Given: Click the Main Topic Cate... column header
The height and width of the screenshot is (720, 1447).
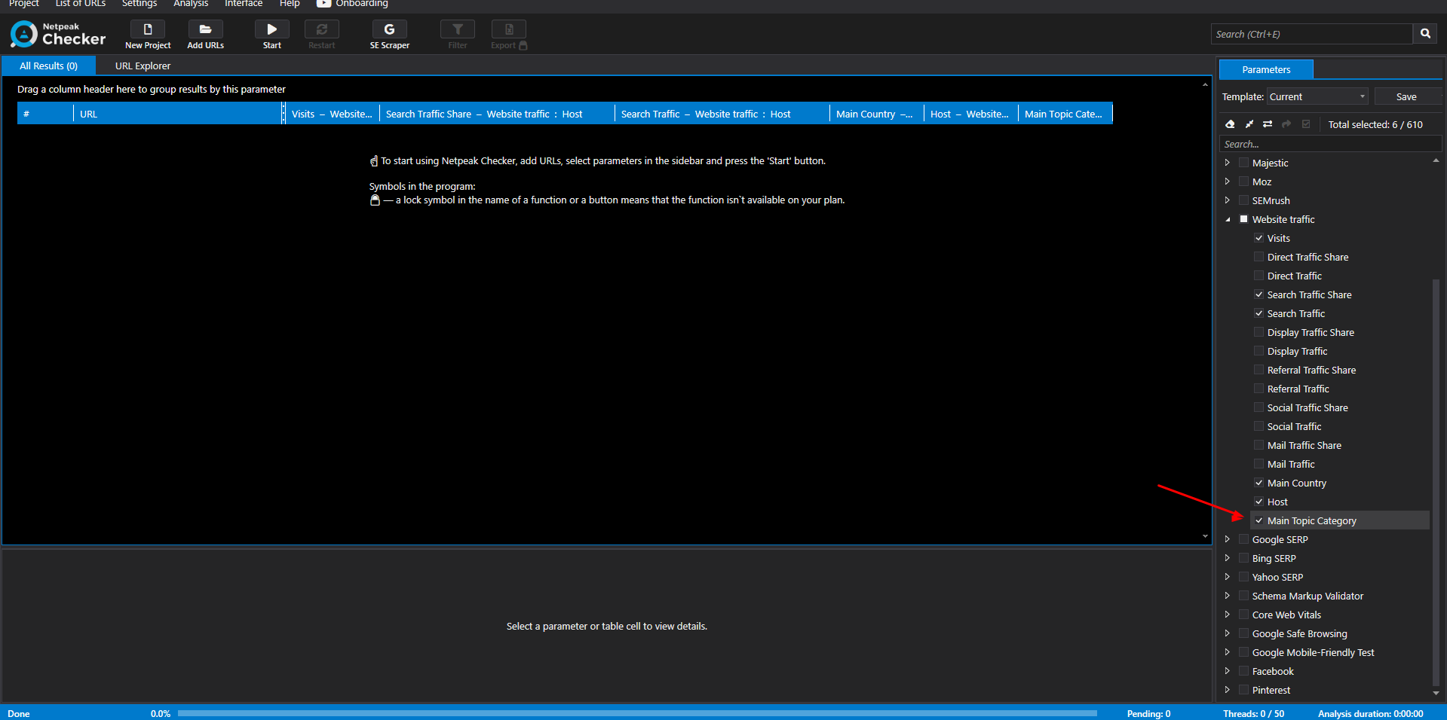Looking at the screenshot, I should [x=1065, y=114].
